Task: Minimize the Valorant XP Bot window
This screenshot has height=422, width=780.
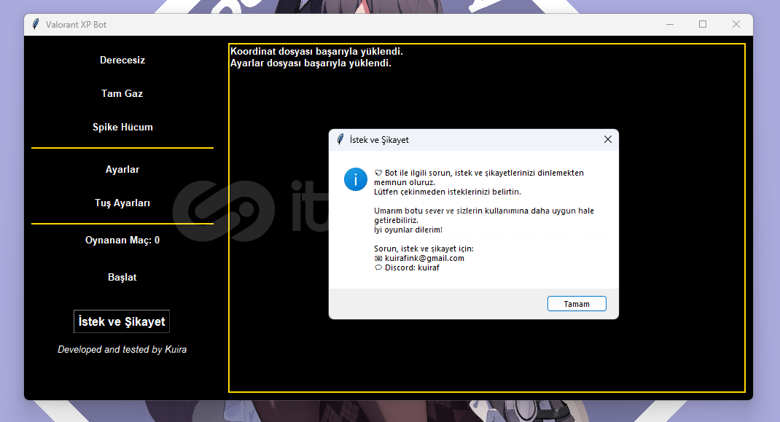Action: [670, 24]
